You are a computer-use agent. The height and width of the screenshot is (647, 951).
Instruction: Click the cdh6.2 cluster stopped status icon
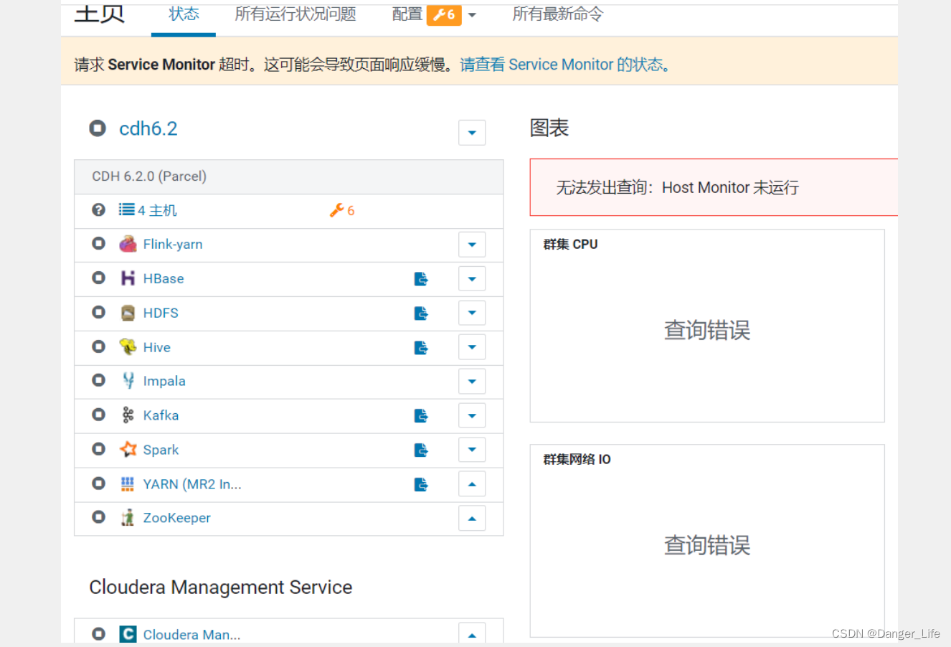98,128
